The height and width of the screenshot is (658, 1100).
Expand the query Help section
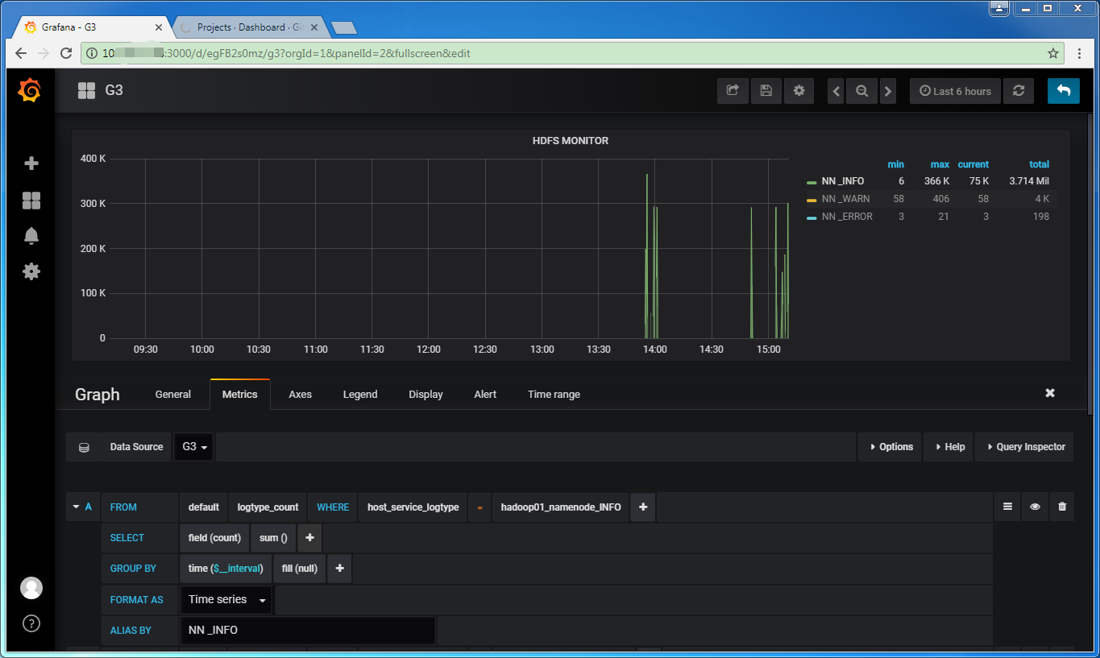click(949, 447)
